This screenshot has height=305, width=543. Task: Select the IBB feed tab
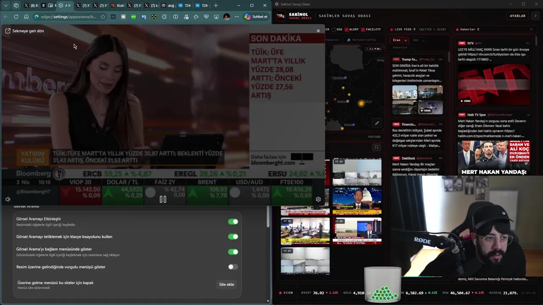[x=415, y=40]
